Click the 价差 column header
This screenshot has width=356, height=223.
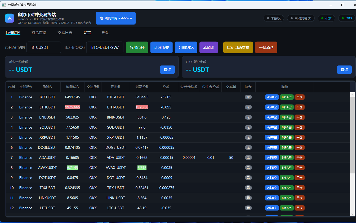(x=166, y=87)
